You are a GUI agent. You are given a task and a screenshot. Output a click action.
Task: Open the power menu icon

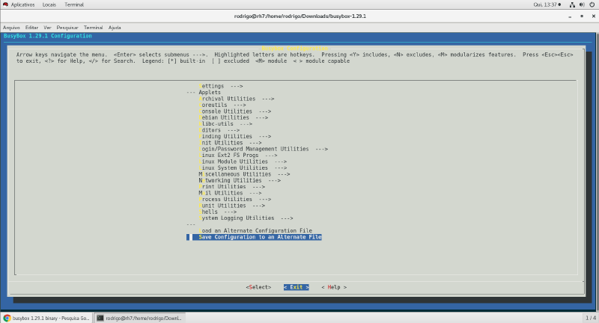pos(592,4)
